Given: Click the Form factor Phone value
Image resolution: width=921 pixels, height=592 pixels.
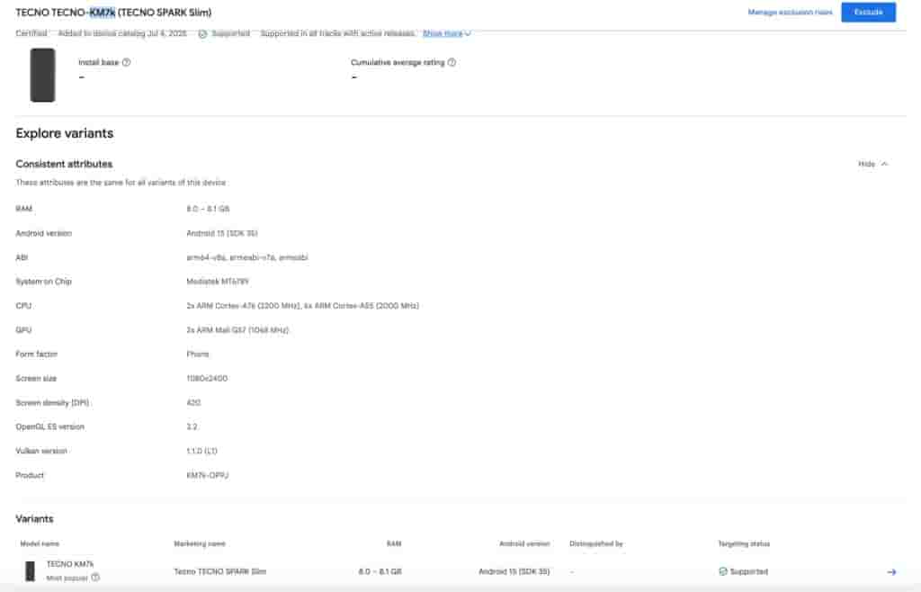Looking at the screenshot, I should click(197, 354).
